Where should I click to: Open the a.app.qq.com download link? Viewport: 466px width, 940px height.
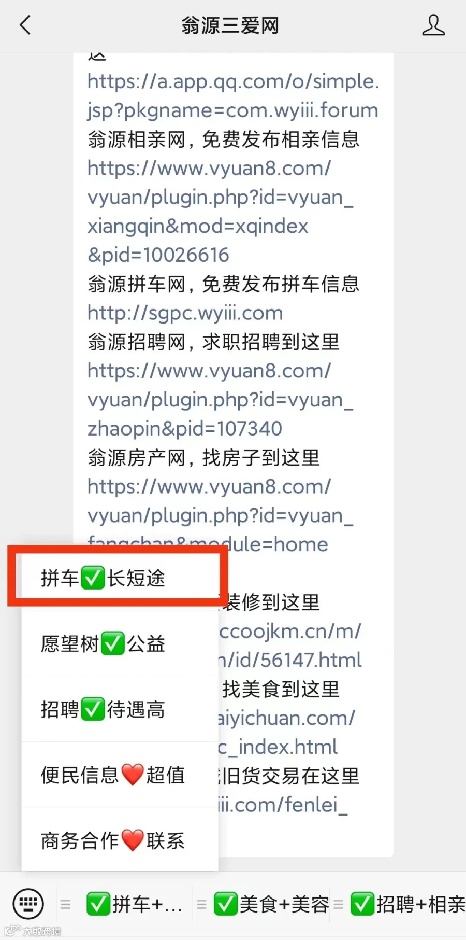pyautogui.click(x=233, y=96)
